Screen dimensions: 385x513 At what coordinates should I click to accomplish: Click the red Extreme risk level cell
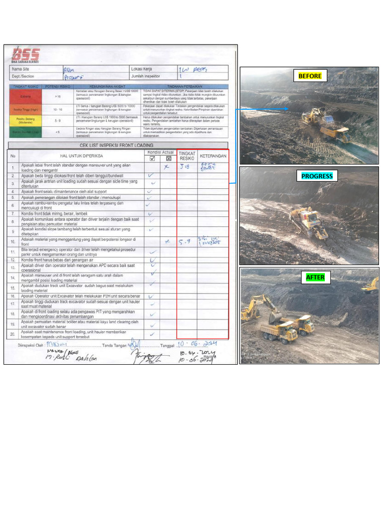tap(26, 97)
